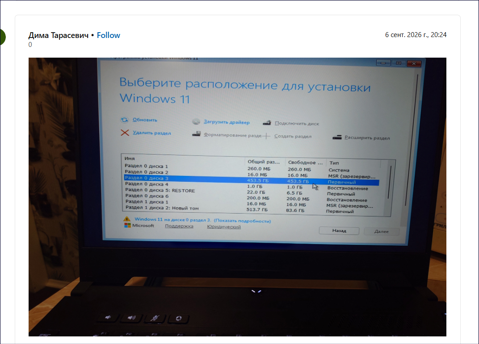Open the posted Windows 11 setup photo
The width and height of the screenshot is (479, 344).
click(237, 197)
